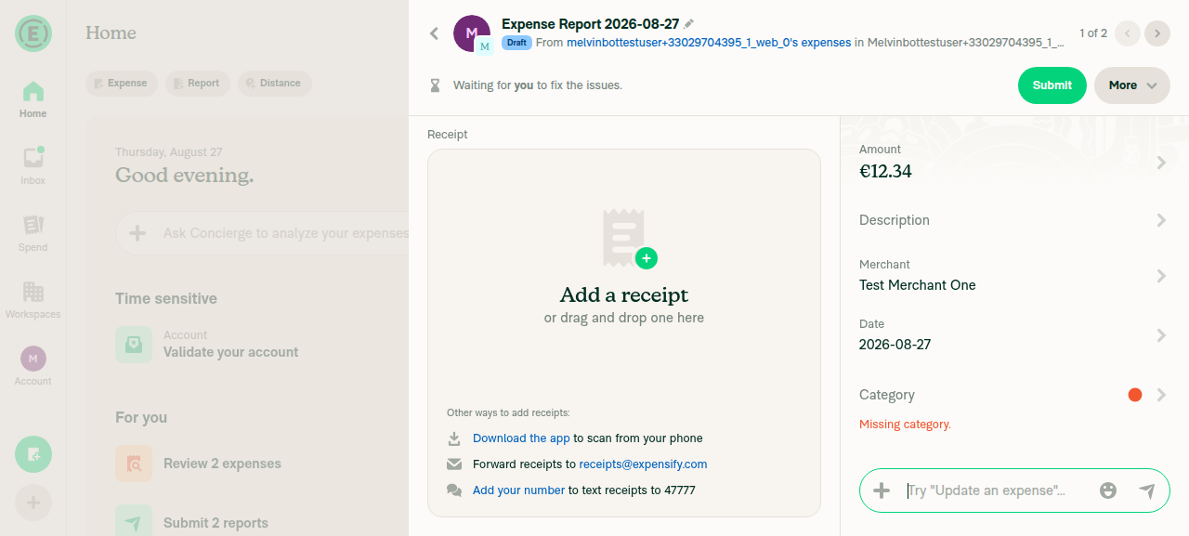Click the chat bubbles icon beside Add your number
This screenshot has width=1189, height=536.
pos(454,490)
